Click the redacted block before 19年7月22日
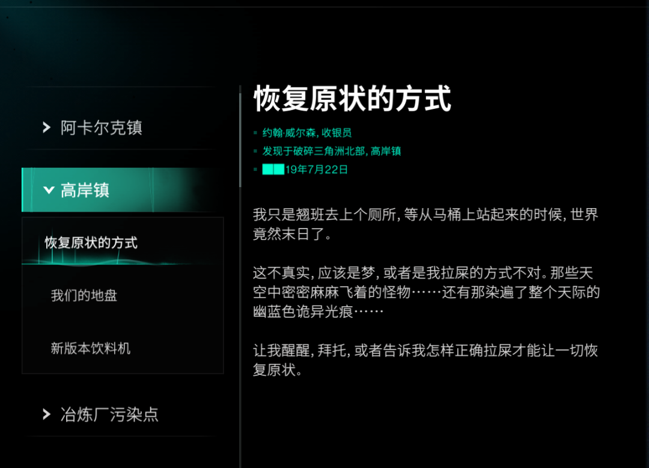This screenshot has width=649, height=468. point(273,170)
